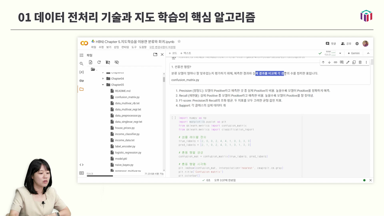Click the upload file icon in Files
The image size is (384, 216).
[91, 62]
